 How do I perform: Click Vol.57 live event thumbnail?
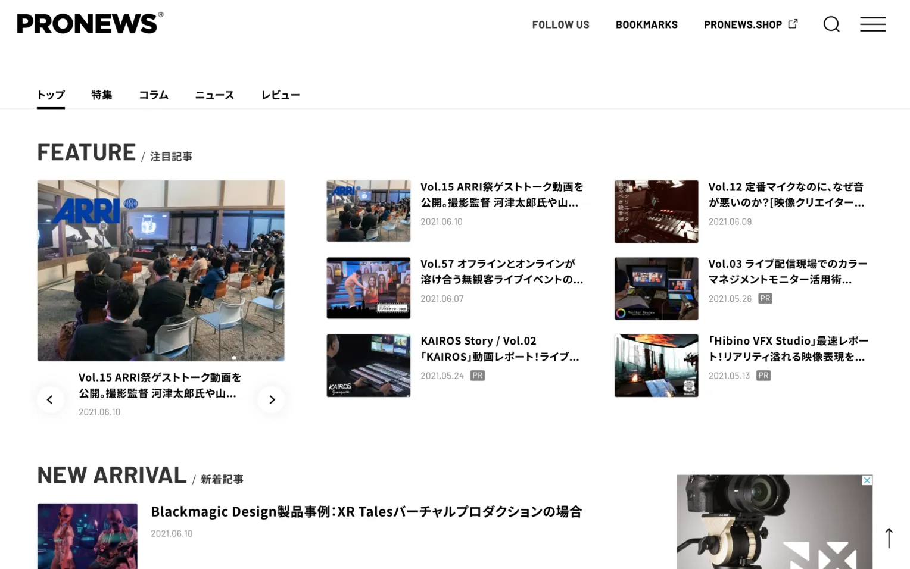point(369,288)
